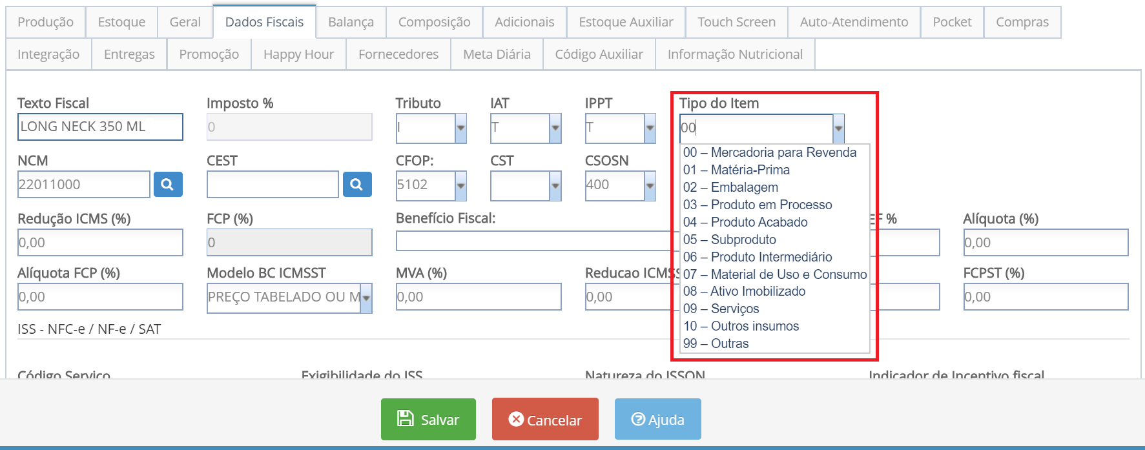Go to the Promoção tab

(209, 54)
